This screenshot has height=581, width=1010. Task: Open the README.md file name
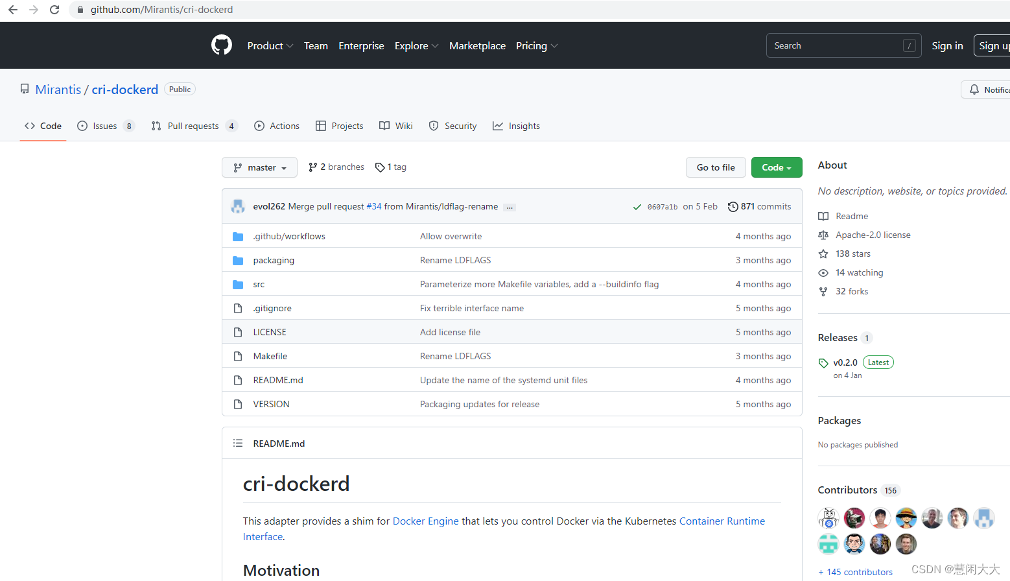pos(278,380)
